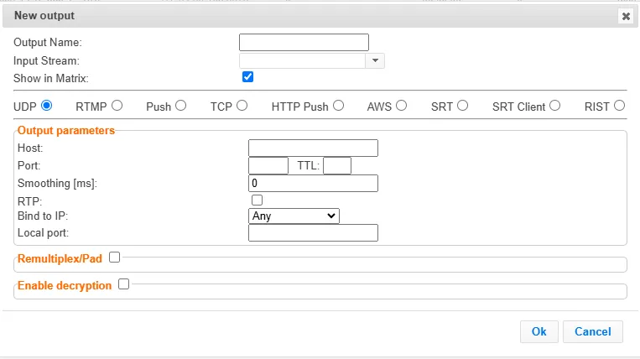The width and height of the screenshot is (640, 359).
Task: Select the RTMP output type
Action: (x=117, y=106)
